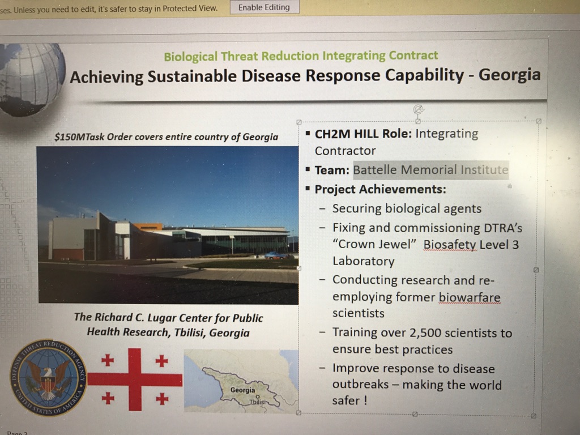The image size is (580, 435).
Task: Click the bottom-center resize handle of the text box
Action: pyautogui.click(x=415, y=415)
